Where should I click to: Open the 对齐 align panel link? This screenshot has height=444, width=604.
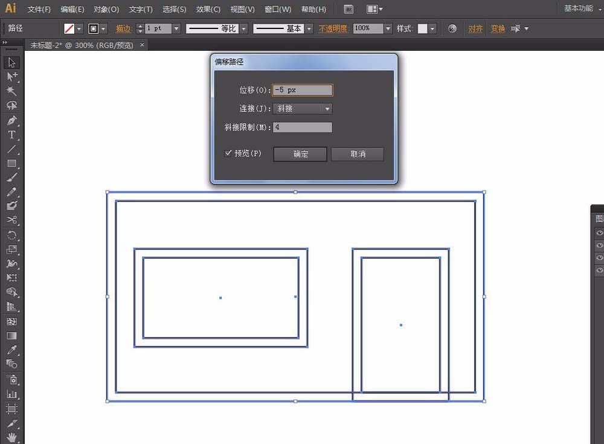tap(475, 28)
